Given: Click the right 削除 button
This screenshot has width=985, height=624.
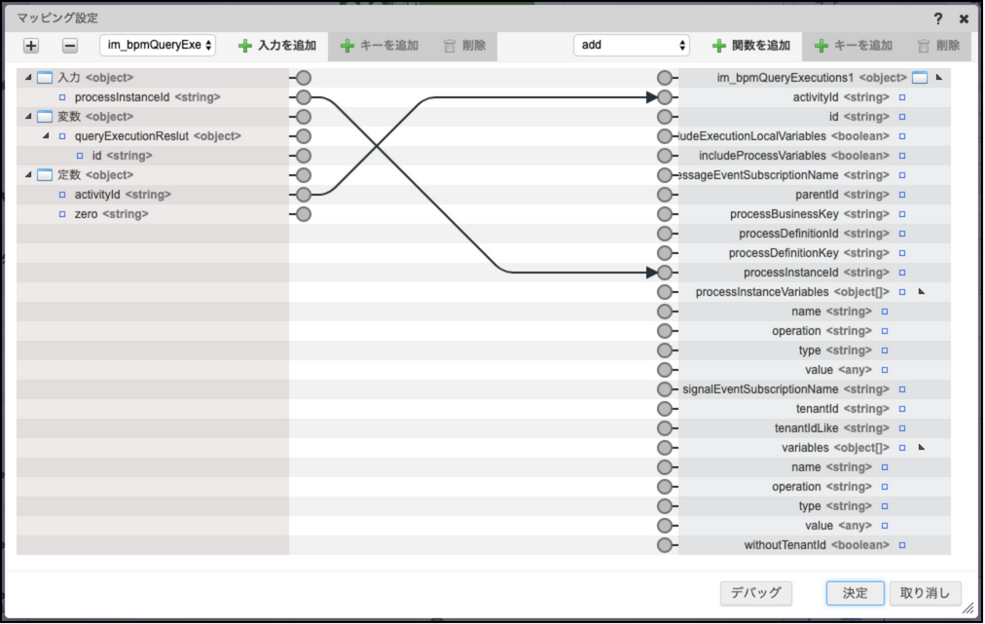Looking at the screenshot, I should coord(938,45).
